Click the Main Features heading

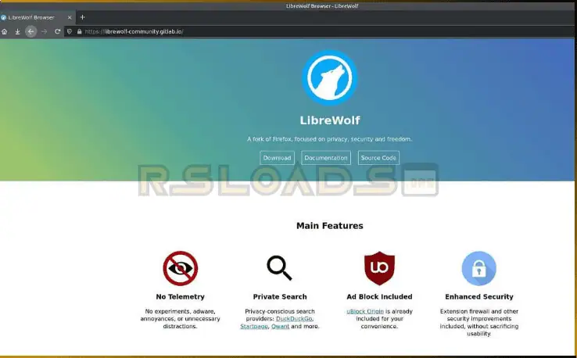coord(330,226)
